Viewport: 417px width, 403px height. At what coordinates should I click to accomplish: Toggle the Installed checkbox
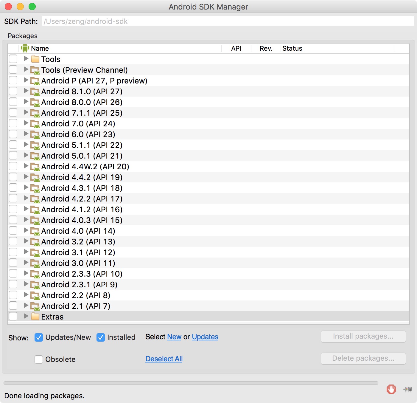point(101,337)
